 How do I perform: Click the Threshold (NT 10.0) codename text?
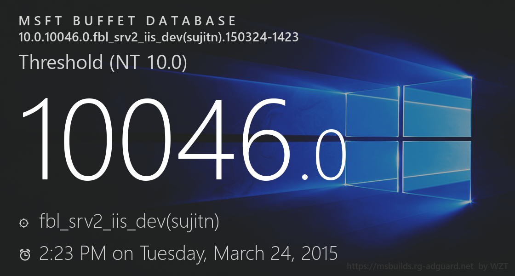click(103, 62)
